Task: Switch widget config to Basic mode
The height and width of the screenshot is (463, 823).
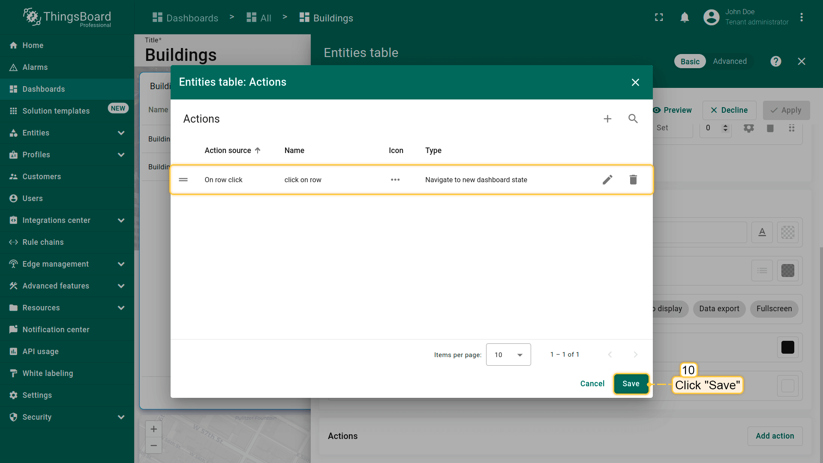Action: click(690, 61)
